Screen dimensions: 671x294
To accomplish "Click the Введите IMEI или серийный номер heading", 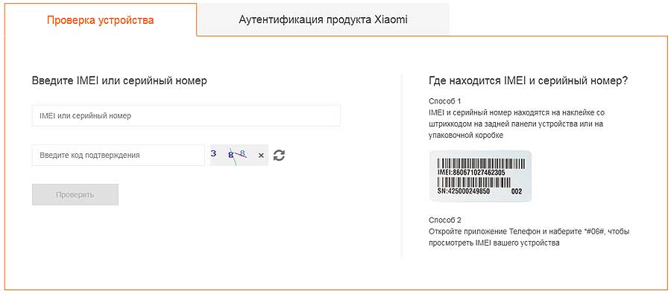I will [x=119, y=81].
